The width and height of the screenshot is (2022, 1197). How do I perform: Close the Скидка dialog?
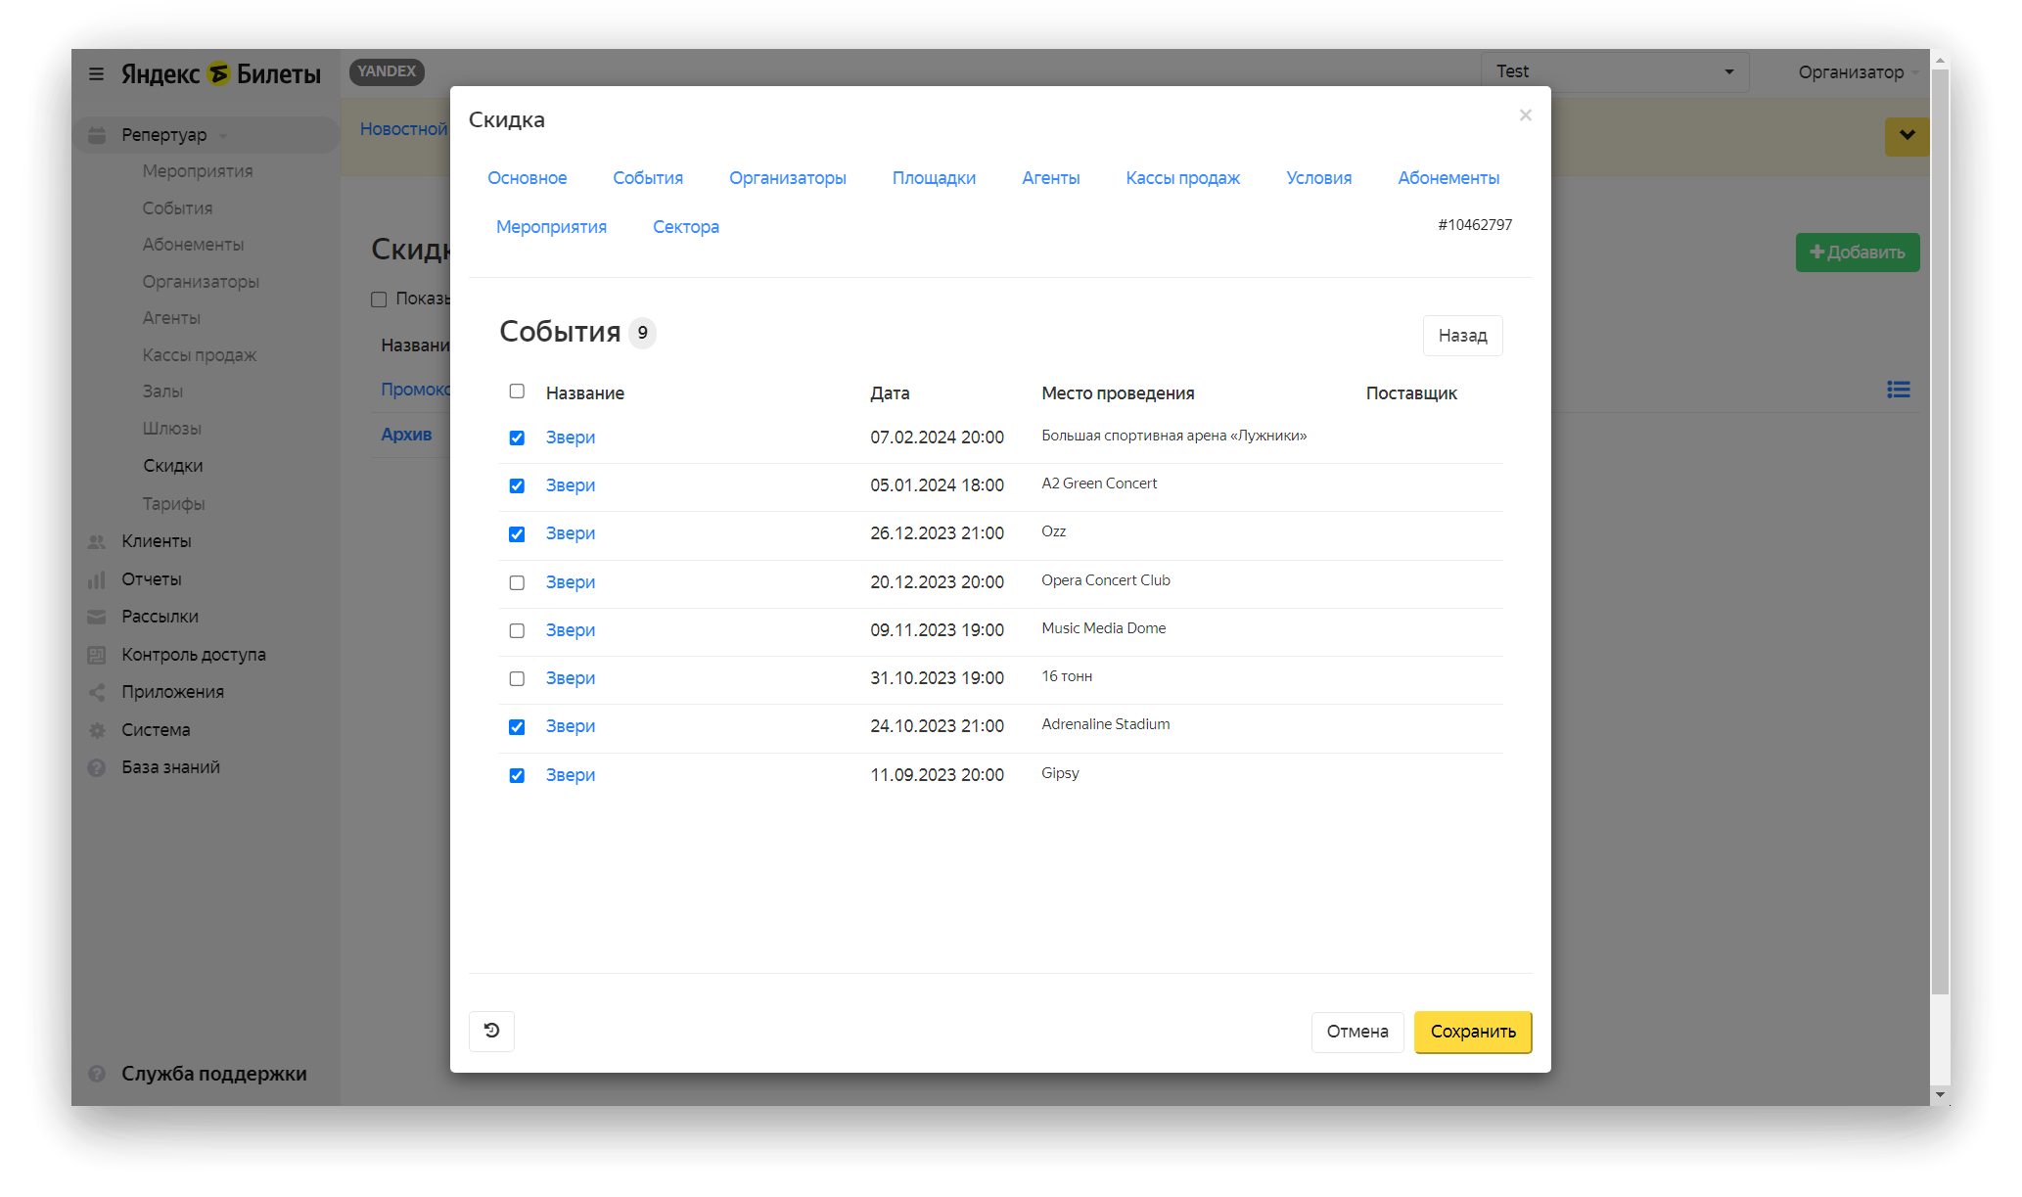click(1525, 115)
